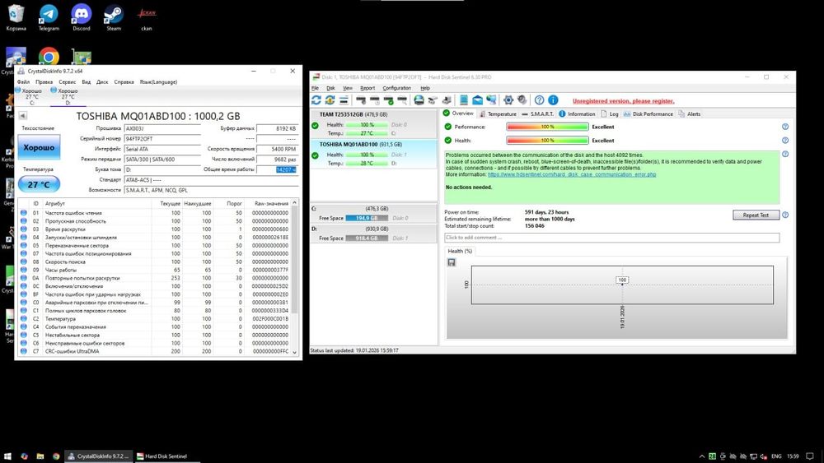
Task: Open configuration via blue gear icon
Action: point(508,100)
